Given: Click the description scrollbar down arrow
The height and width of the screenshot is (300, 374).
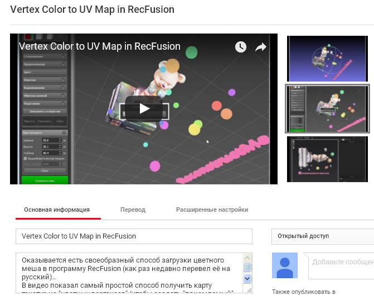Looking at the screenshot, I should tap(247, 278).
